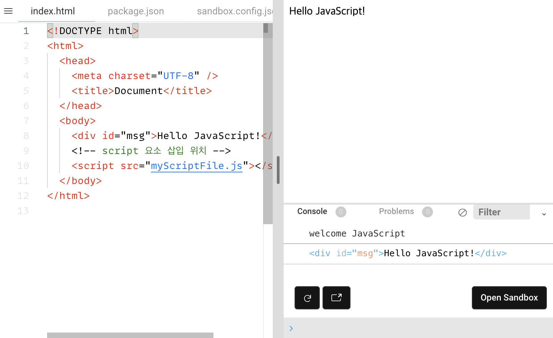Focus the console Filter input
The height and width of the screenshot is (338, 553).
pos(501,212)
